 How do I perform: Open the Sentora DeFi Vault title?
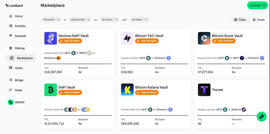[x=73, y=36]
